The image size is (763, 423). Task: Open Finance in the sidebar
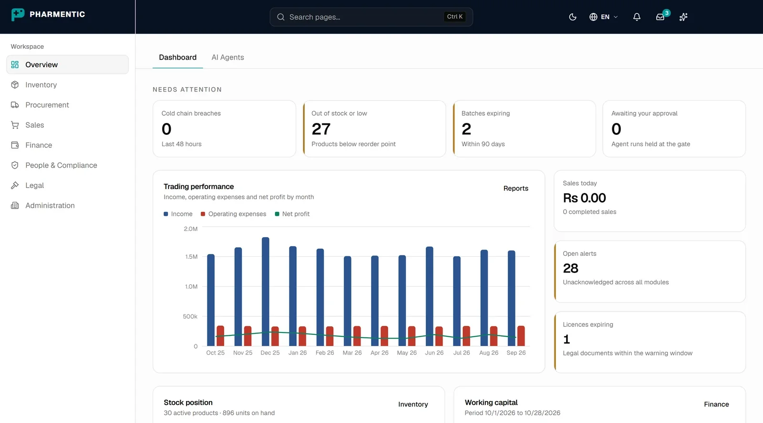tap(67, 145)
